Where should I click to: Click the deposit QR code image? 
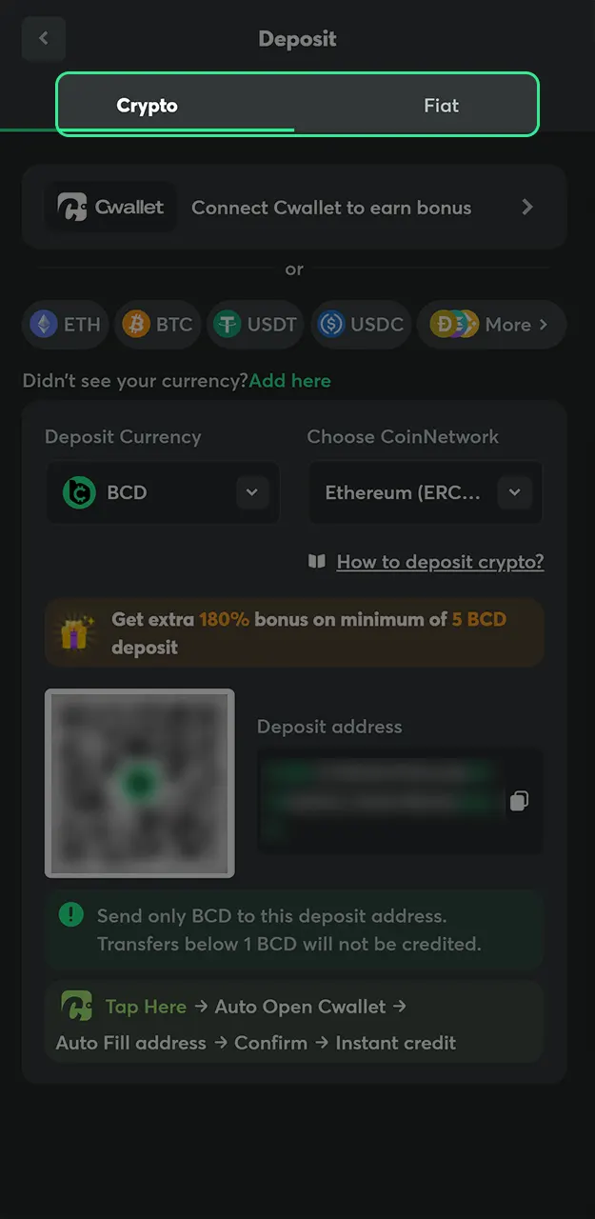[x=139, y=783]
